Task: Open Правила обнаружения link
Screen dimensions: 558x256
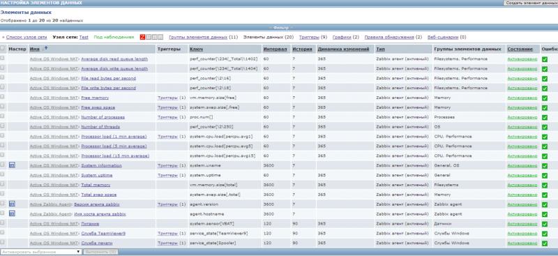Action: [389, 37]
